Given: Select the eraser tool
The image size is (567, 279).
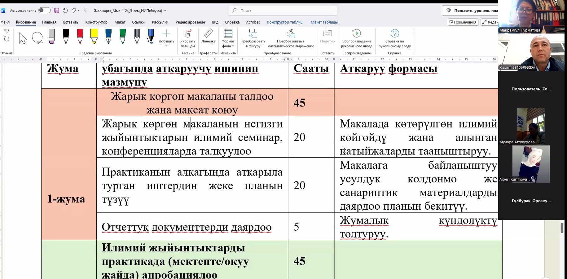Looking at the screenshot, I should [51, 36].
